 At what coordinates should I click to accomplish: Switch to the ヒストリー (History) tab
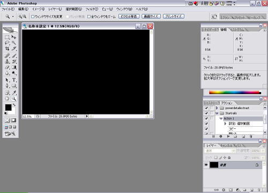(212, 103)
